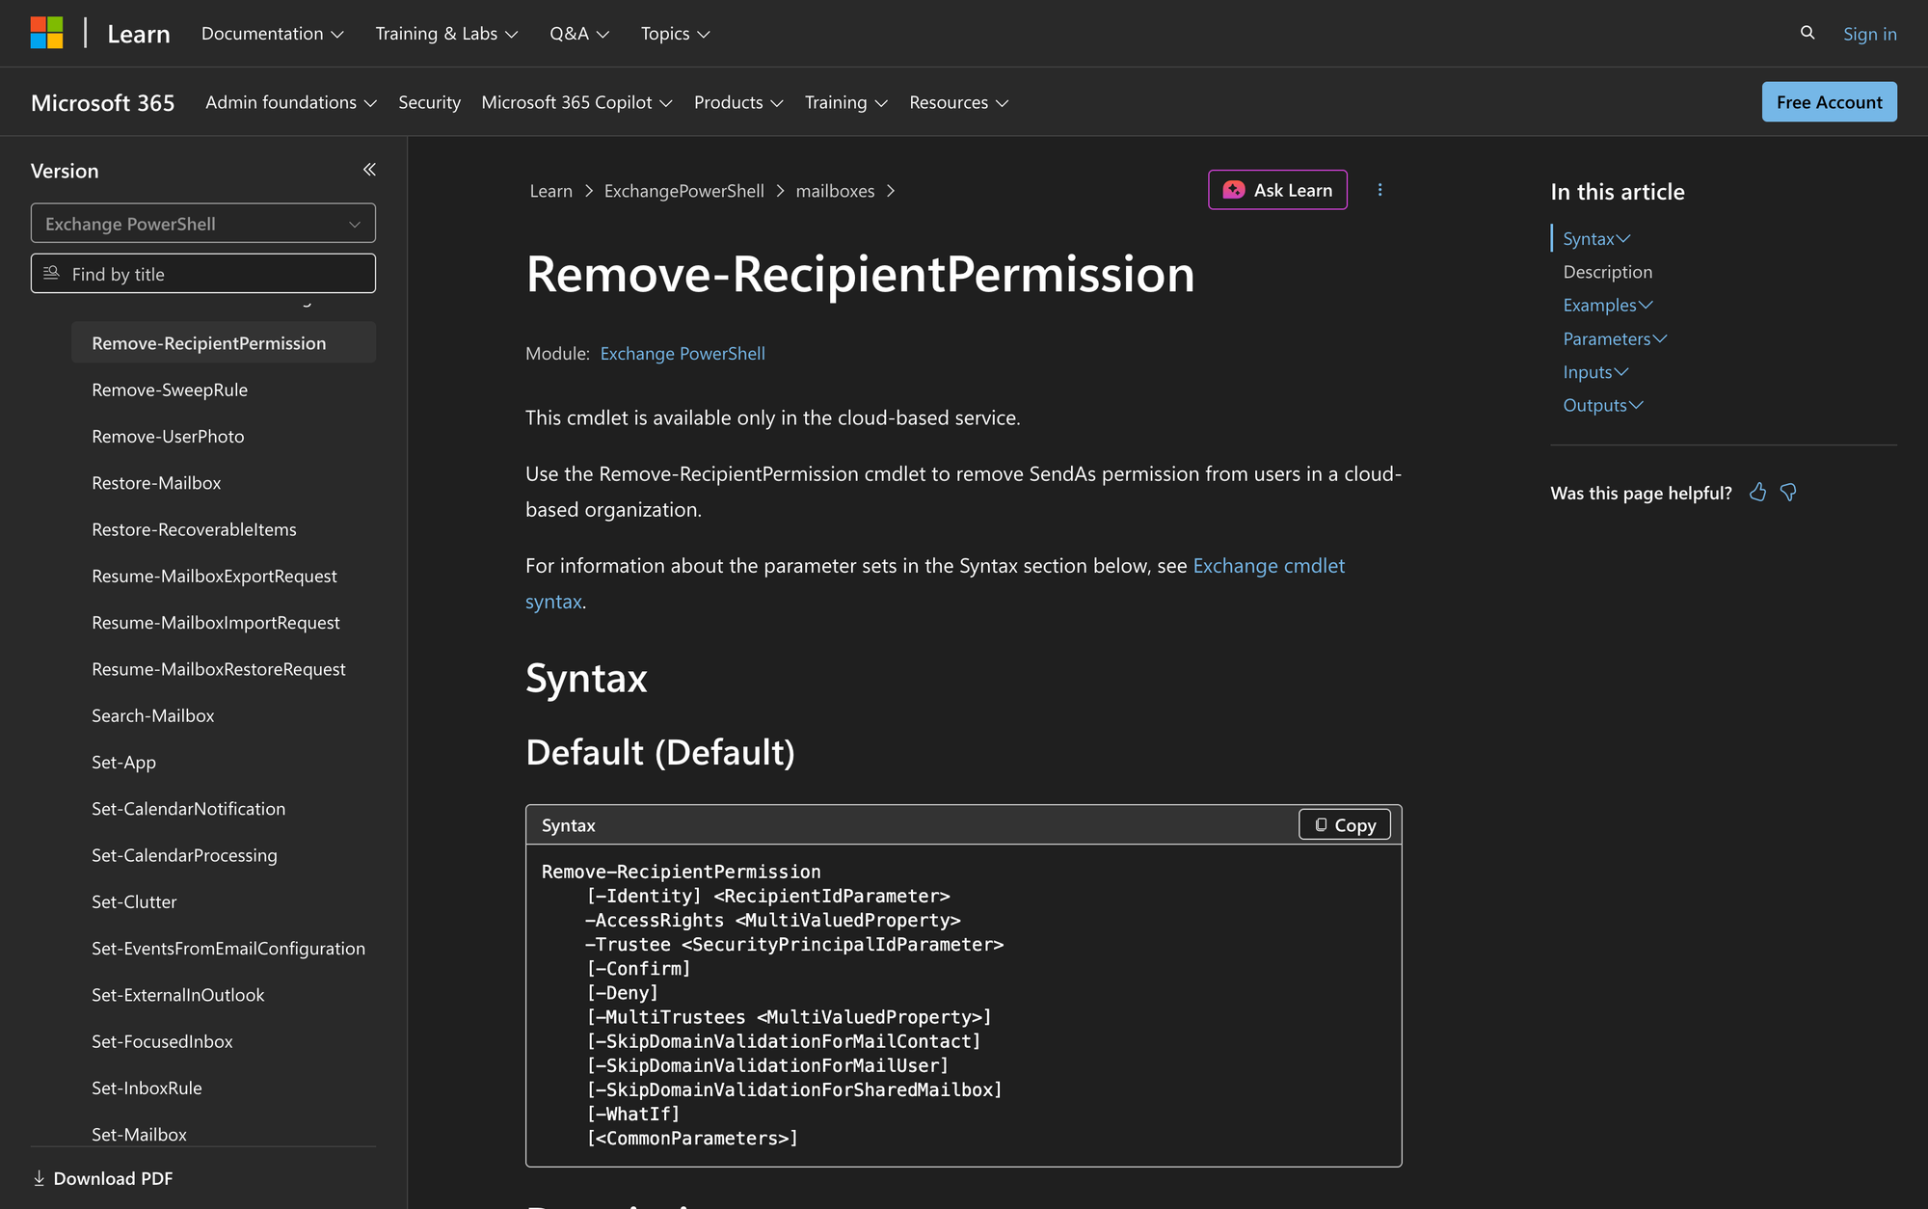The width and height of the screenshot is (1928, 1209).
Task: Click the Sign in link
Action: pyautogui.click(x=1869, y=34)
